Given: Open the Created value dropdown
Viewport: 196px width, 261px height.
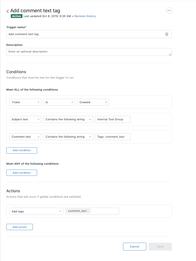Looking at the screenshot, I should click(x=93, y=102).
